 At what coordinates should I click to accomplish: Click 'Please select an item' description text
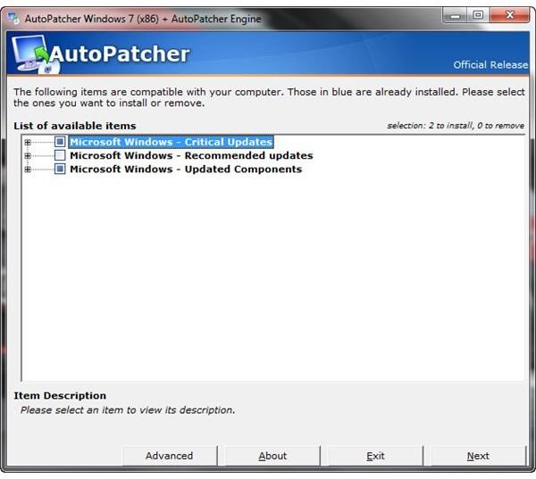coord(128,410)
